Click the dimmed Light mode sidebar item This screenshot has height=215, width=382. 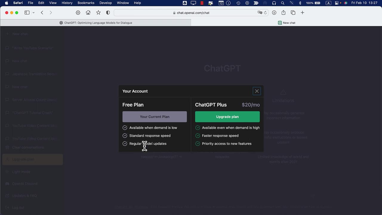[x=33, y=172]
